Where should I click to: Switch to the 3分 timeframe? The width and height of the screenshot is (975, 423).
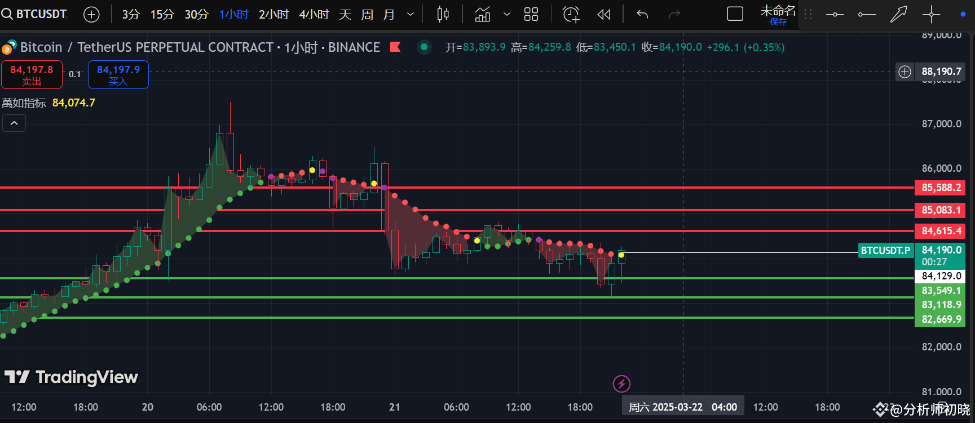(x=131, y=15)
